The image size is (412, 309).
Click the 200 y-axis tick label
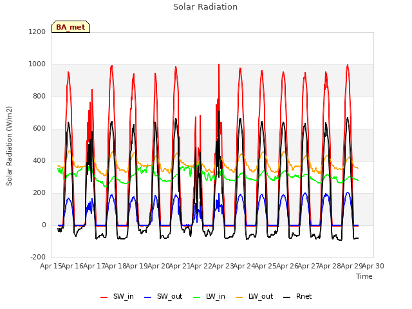click(39, 193)
